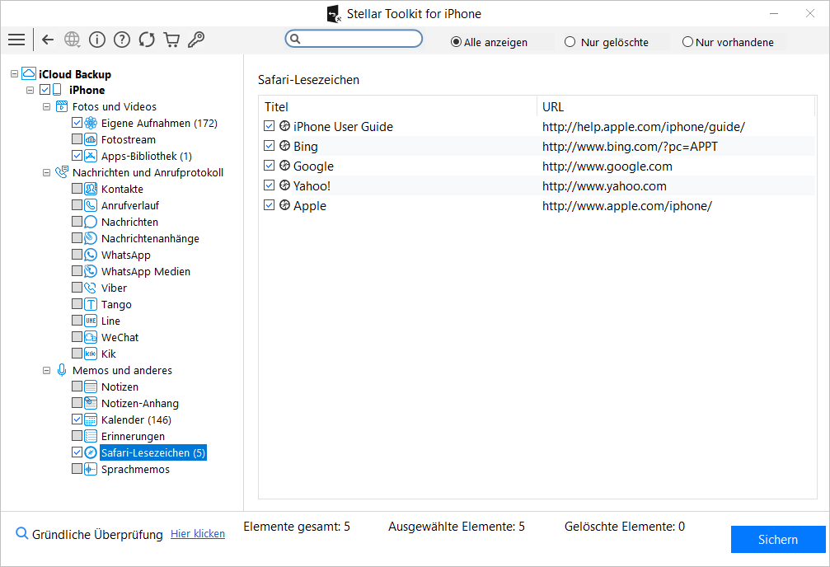Sort by the Titel column header
Viewport: 830px width, 567px height.
click(397, 107)
